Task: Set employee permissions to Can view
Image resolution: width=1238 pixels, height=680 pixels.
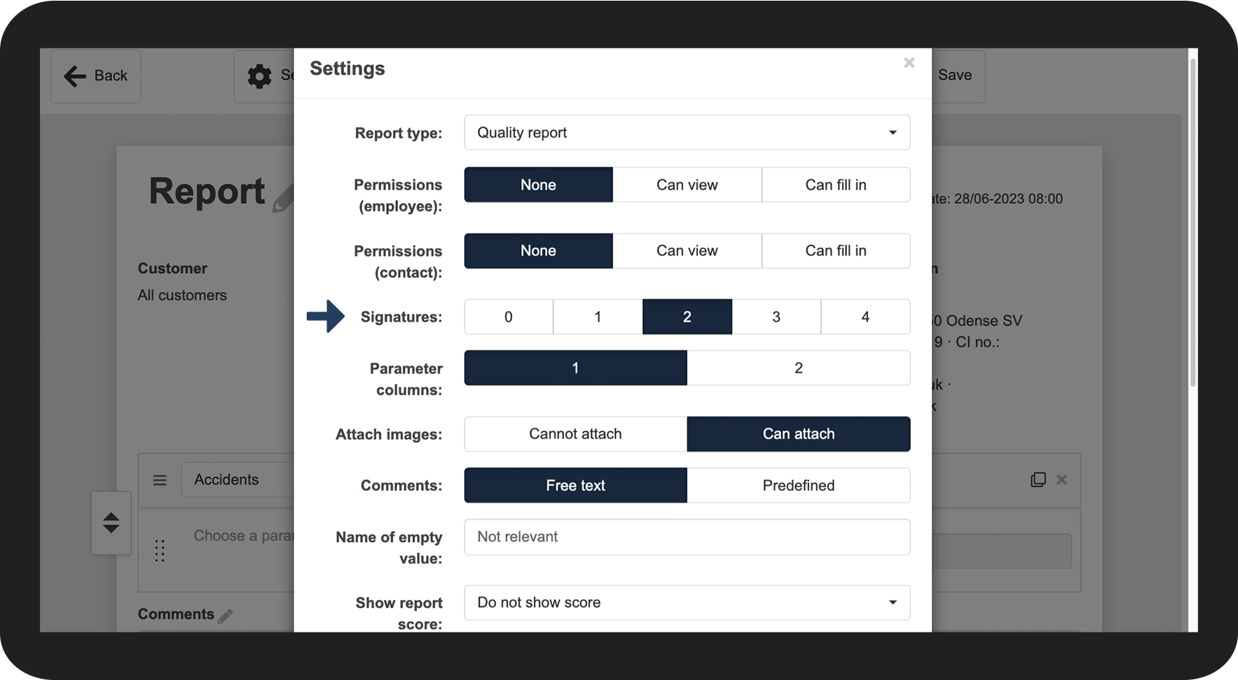Action: [687, 185]
